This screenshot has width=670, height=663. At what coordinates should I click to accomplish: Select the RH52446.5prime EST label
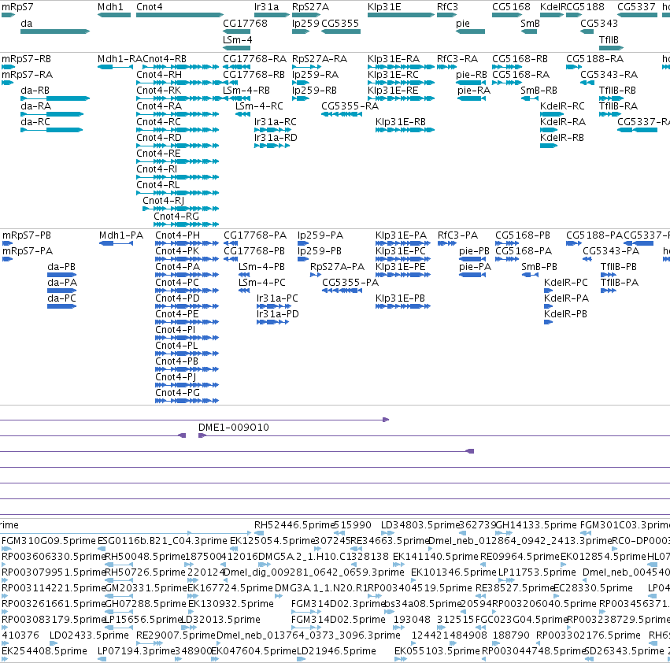294,525
